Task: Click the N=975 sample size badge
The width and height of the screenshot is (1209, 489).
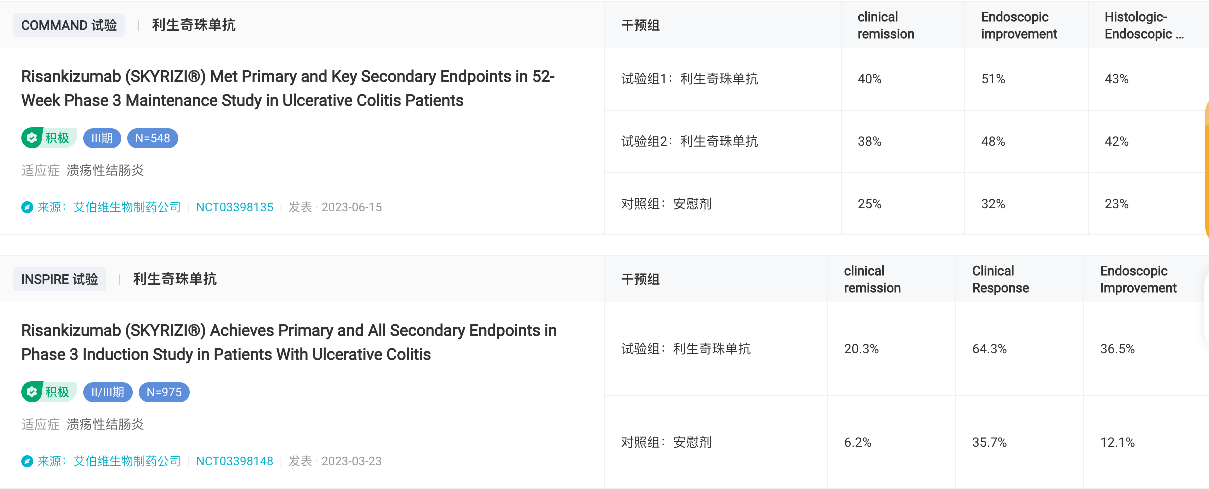Action: tap(164, 392)
